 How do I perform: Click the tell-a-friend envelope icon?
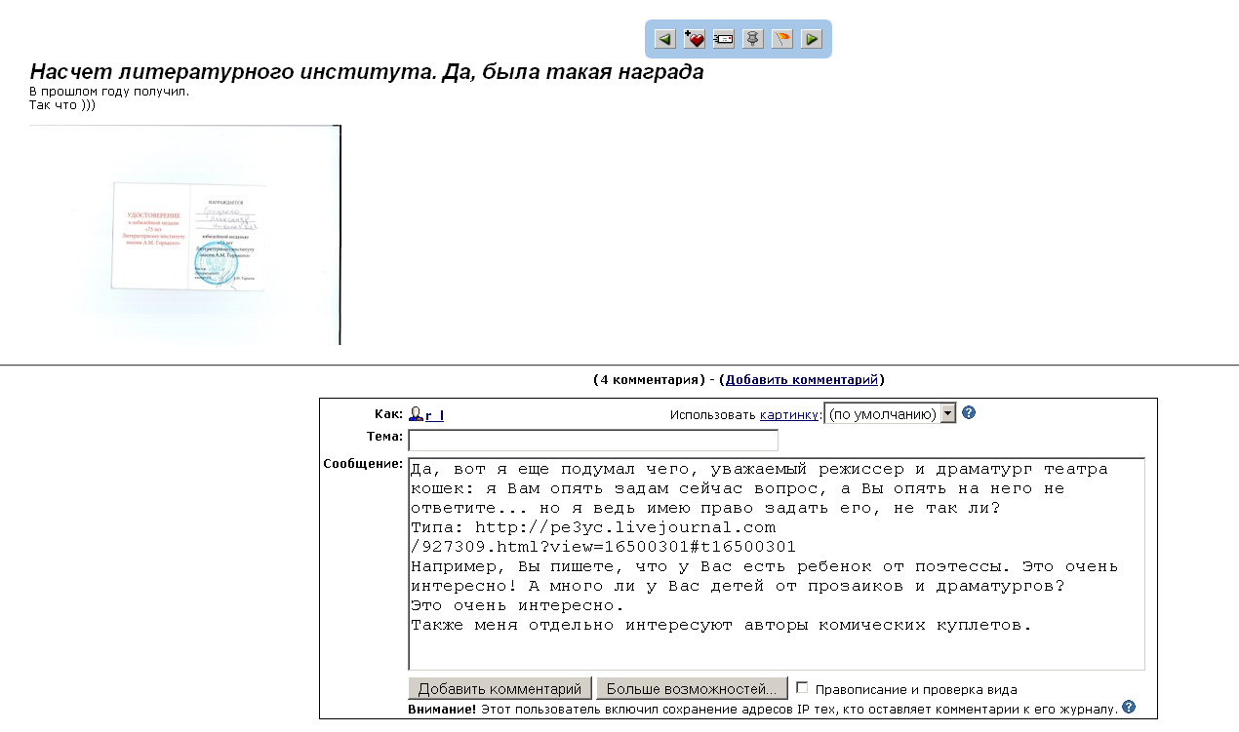pyautogui.click(x=723, y=39)
